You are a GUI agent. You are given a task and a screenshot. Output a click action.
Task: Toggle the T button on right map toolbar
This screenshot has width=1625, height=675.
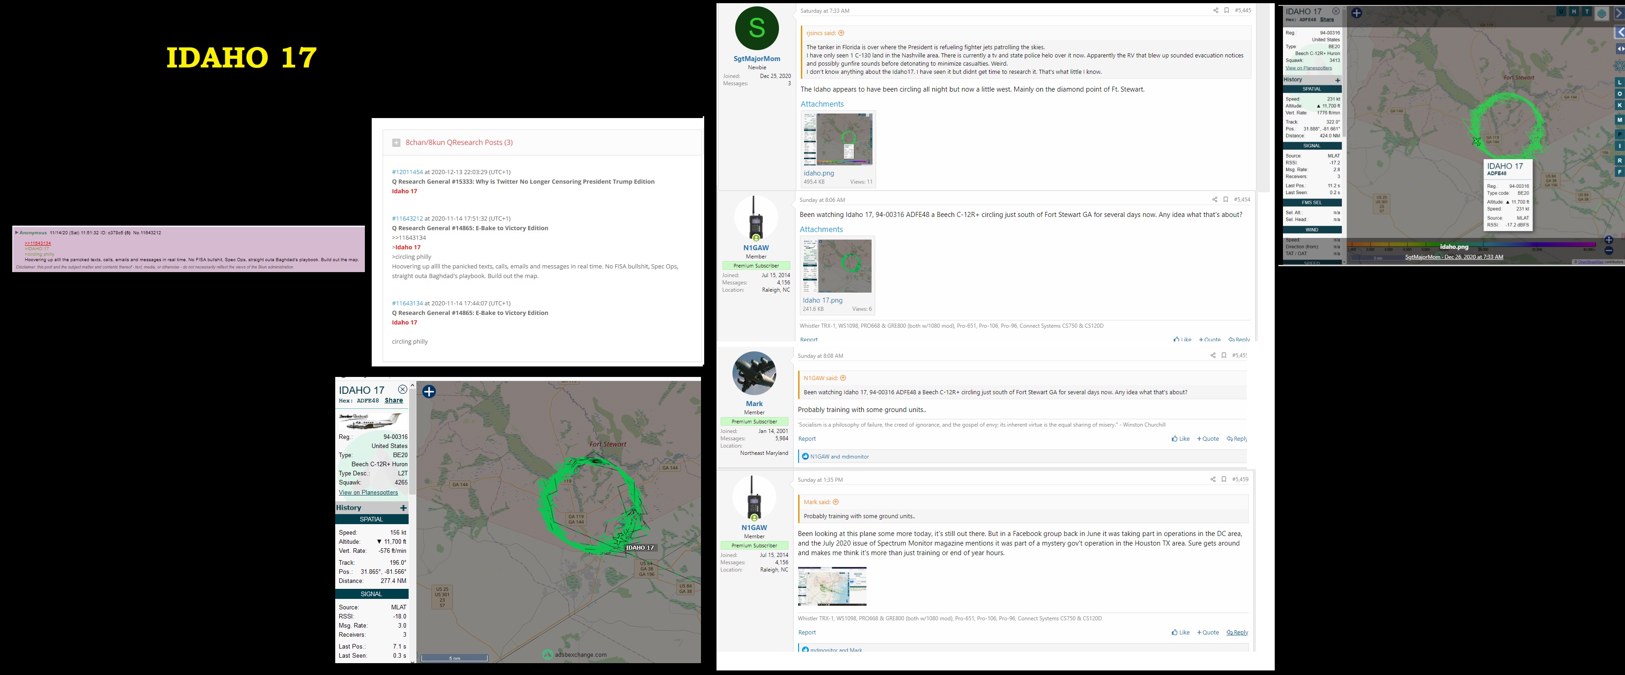click(1587, 11)
